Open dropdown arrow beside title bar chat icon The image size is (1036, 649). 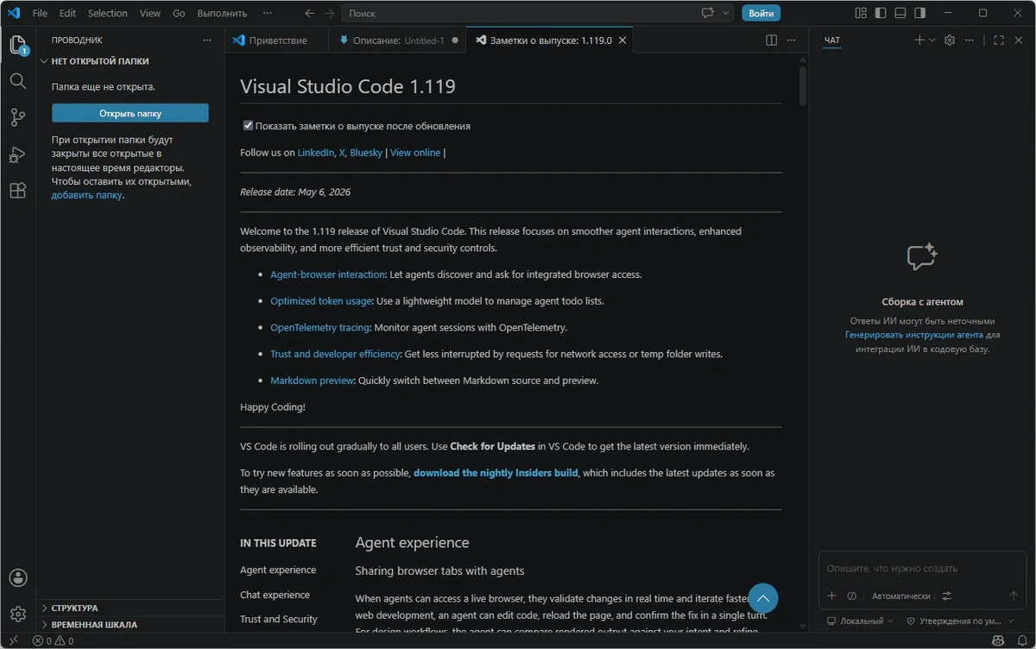[x=726, y=13]
